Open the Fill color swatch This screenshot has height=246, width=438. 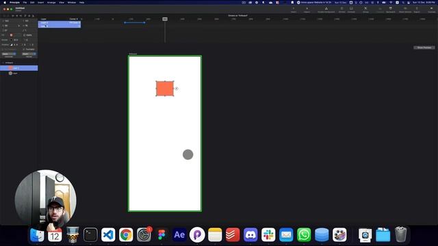tap(11, 35)
